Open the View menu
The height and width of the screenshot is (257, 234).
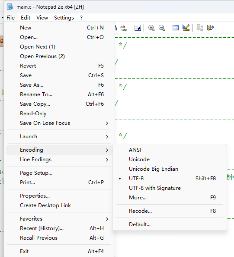pos(42,17)
